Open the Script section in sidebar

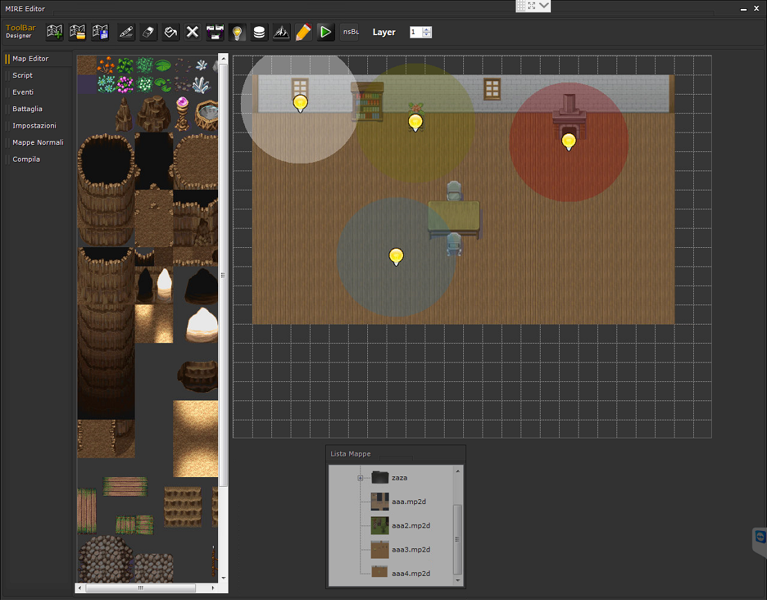(22, 75)
